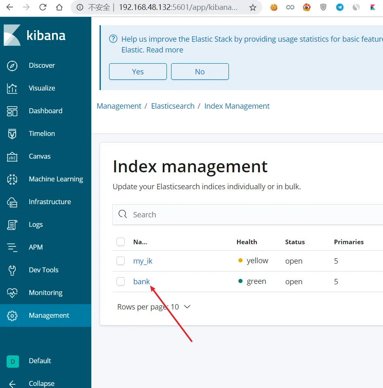Check the bank index checkbox
This screenshot has width=383, height=388.
coord(121,281)
